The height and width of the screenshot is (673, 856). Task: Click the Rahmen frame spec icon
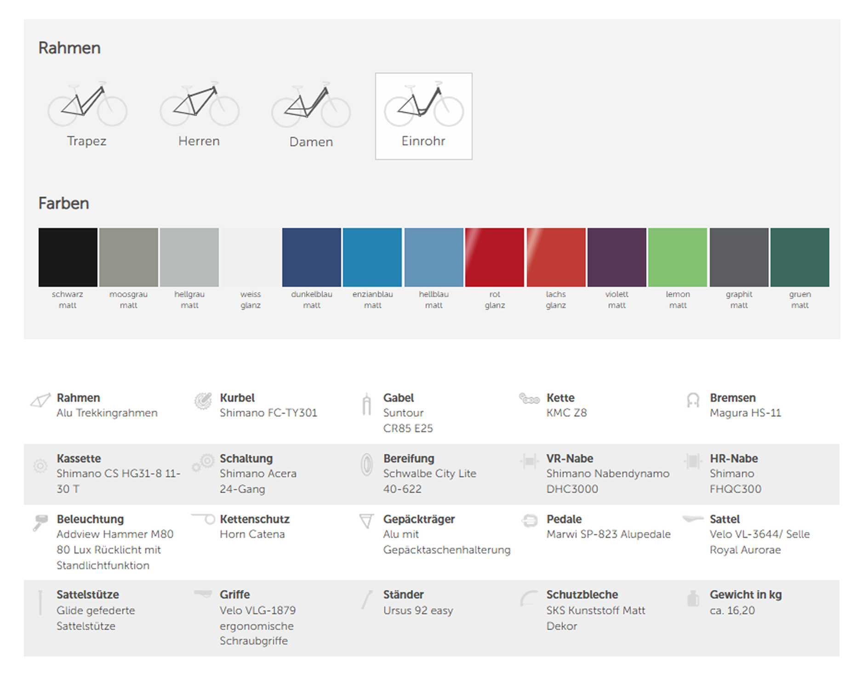click(x=40, y=400)
